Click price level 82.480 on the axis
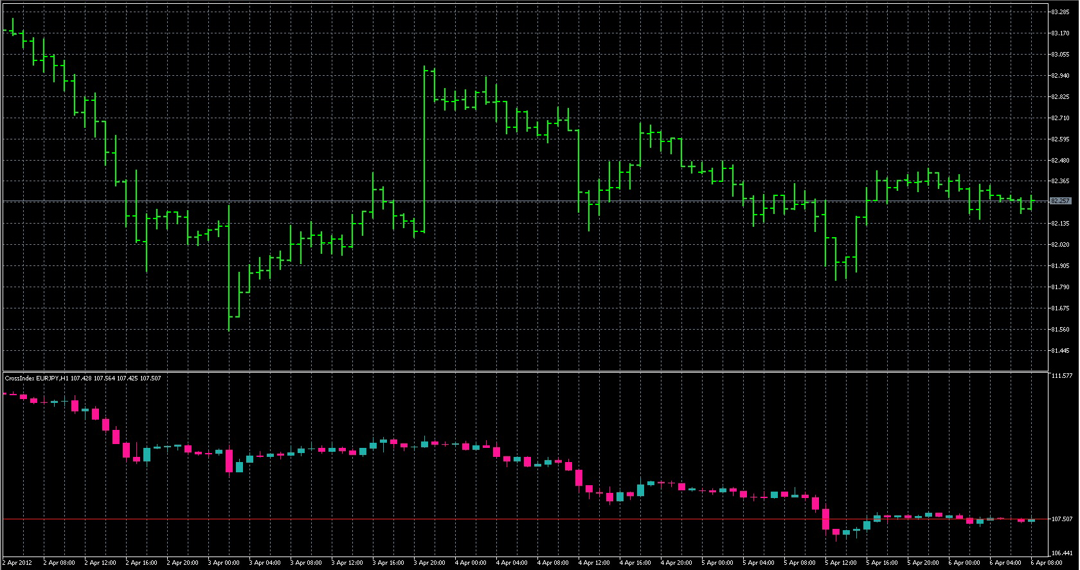Viewport: 1080px width, 570px height. coord(1060,160)
